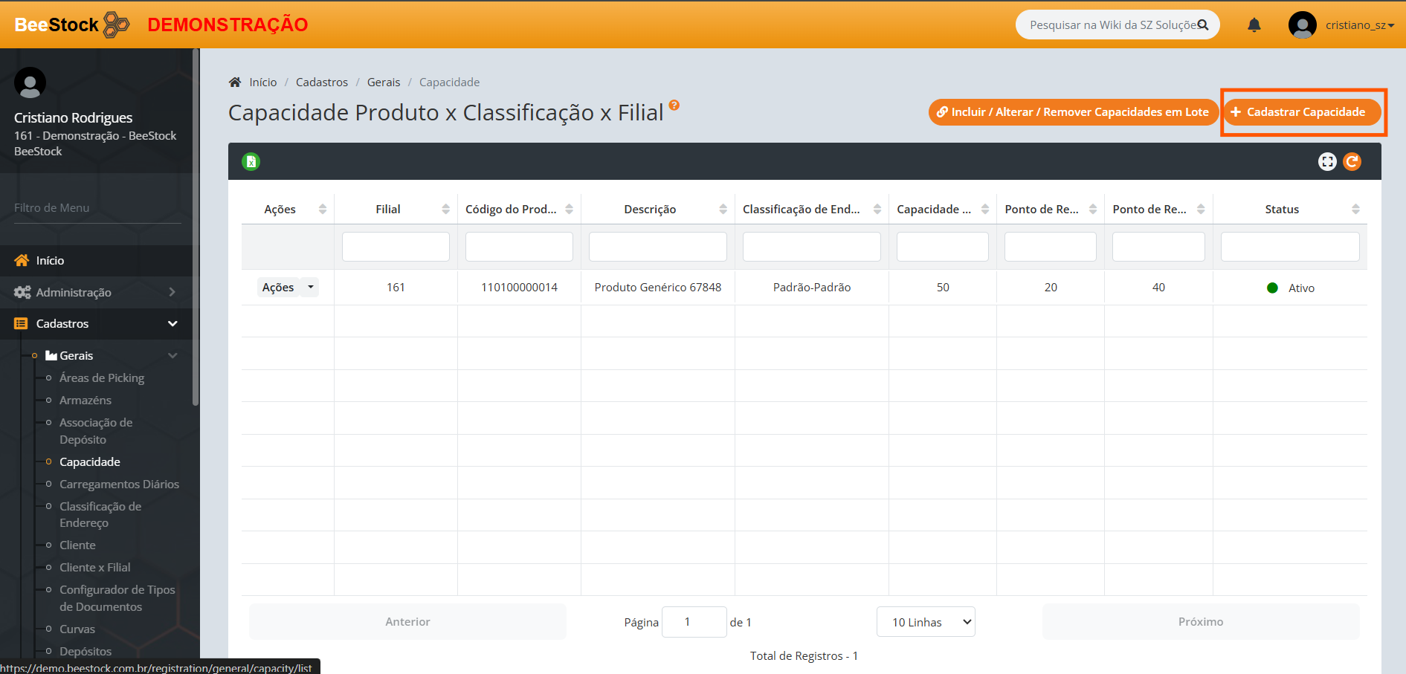
Task: Click the search magnifier icon
Action: [1203, 25]
